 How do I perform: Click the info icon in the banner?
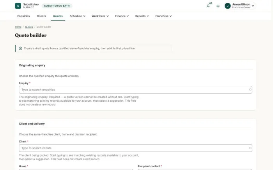(20, 49)
